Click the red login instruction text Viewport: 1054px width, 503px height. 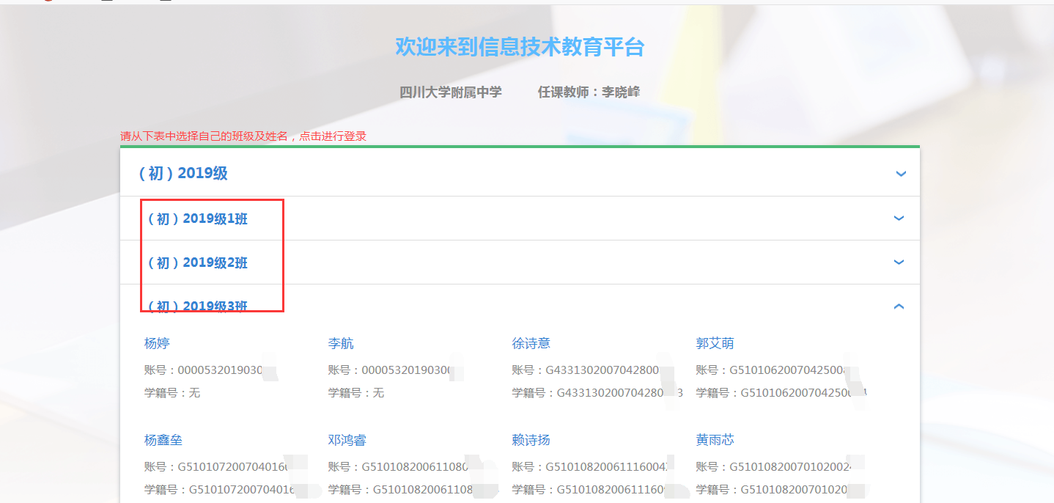pos(243,136)
